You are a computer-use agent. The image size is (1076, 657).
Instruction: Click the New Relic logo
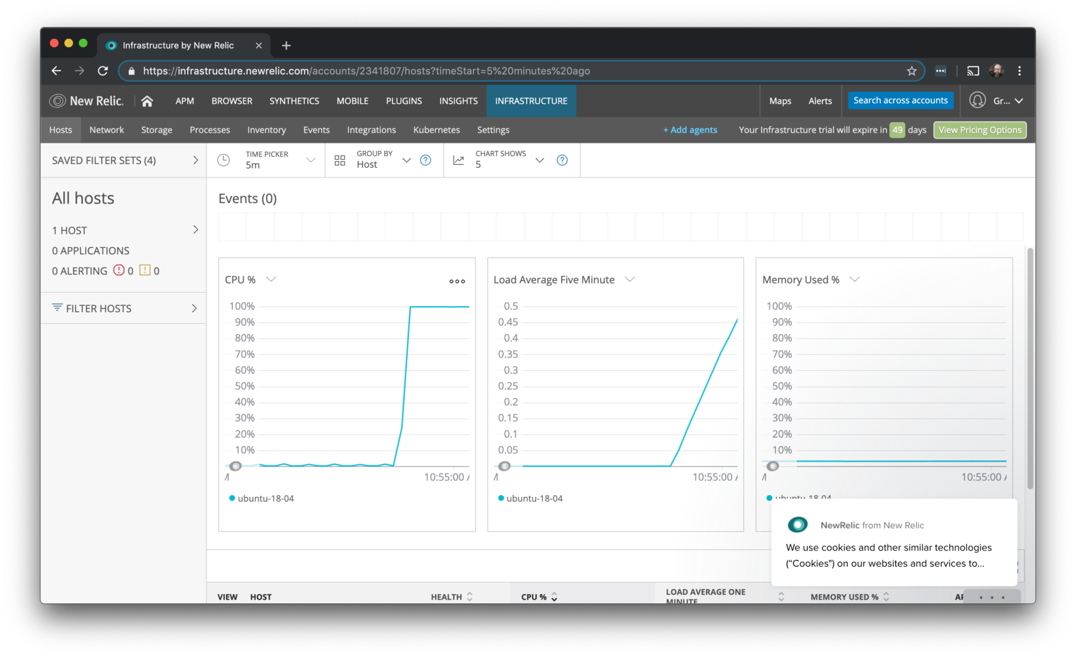point(87,101)
